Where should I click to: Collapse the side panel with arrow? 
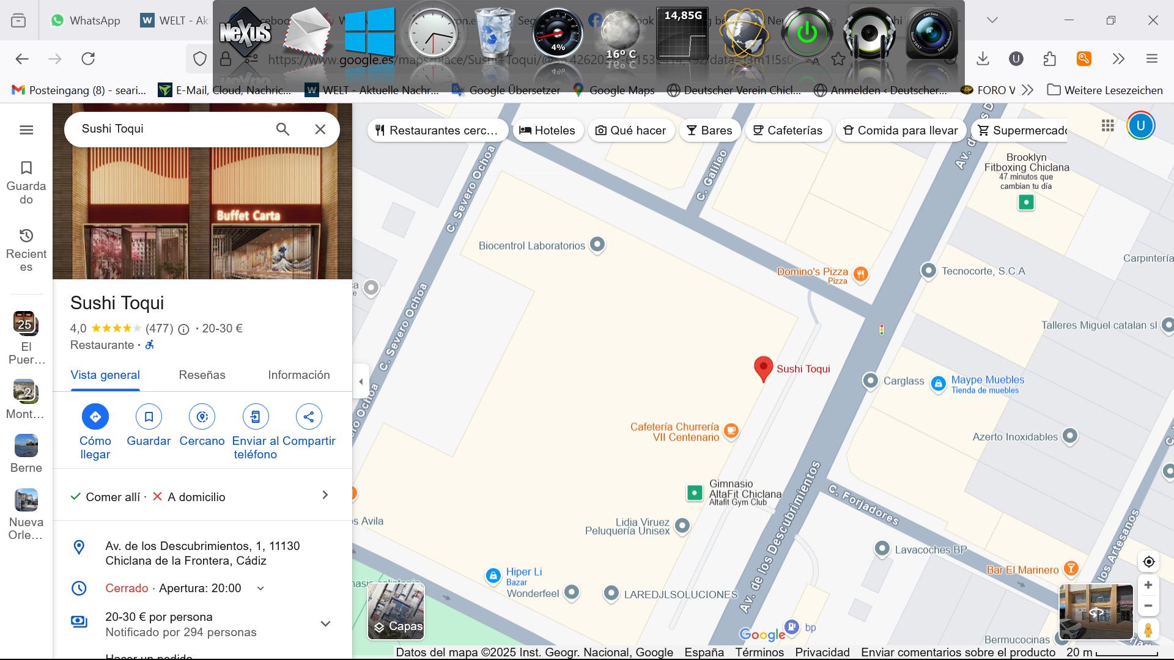tap(361, 382)
